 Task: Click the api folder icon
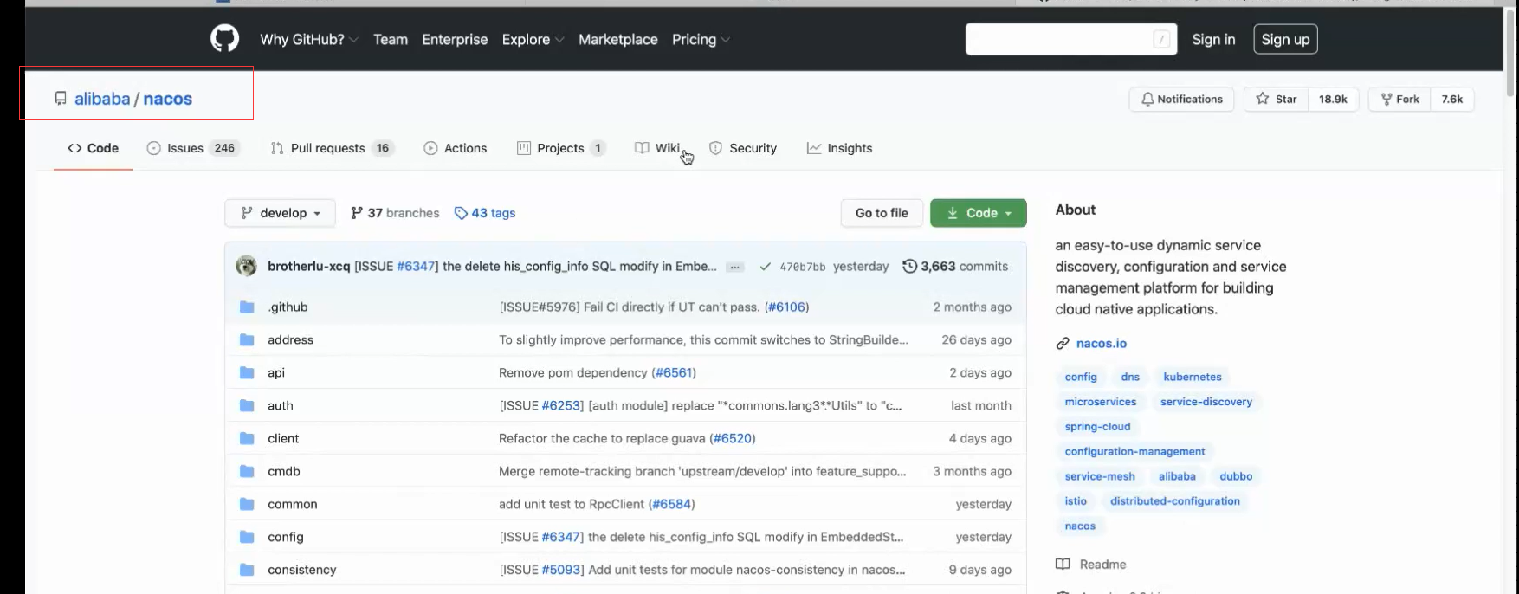point(247,372)
